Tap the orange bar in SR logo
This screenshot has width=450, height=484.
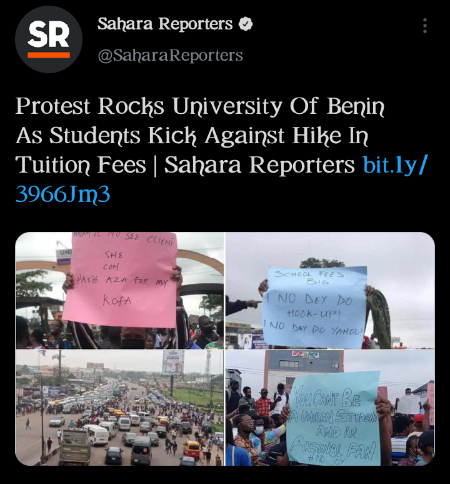point(49,55)
